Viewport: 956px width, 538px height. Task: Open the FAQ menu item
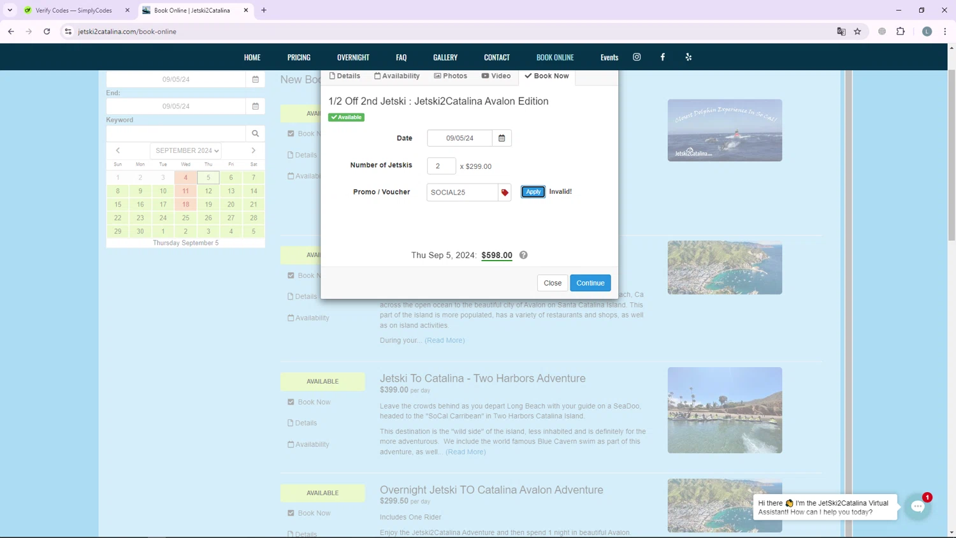(401, 57)
